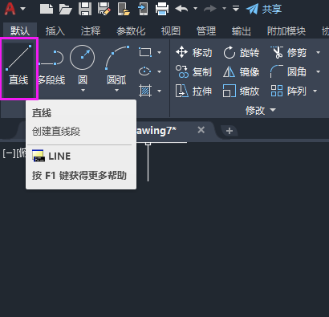Save to Web and Mobile icon
The height and width of the screenshot is (317, 329).
[x=143, y=9]
